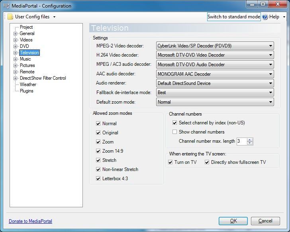This screenshot has height=232, width=290.
Task: Click the Channel number max. length field
Action: (x=242, y=142)
